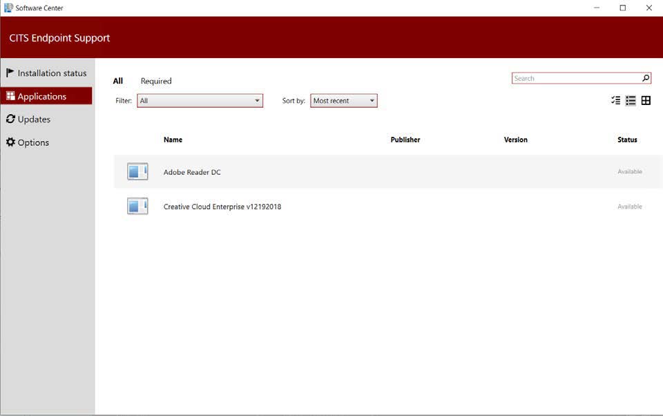Sort by the Version column header
663x416 pixels.
(x=515, y=140)
